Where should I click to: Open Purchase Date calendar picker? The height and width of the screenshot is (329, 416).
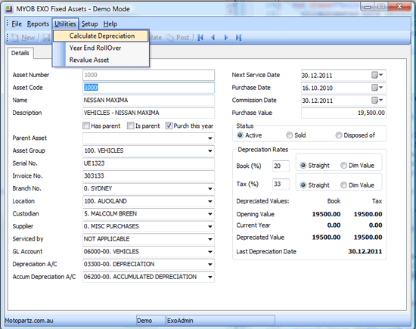click(377, 88)
